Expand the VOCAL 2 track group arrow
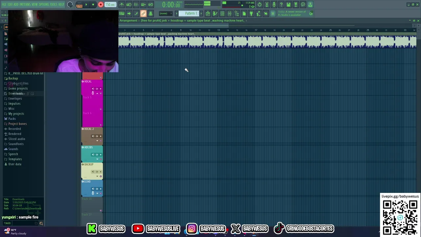 (97, 141)
